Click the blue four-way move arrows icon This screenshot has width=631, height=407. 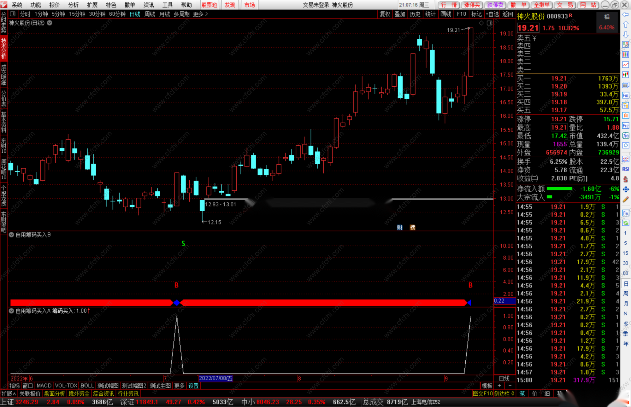click(625, 189)
